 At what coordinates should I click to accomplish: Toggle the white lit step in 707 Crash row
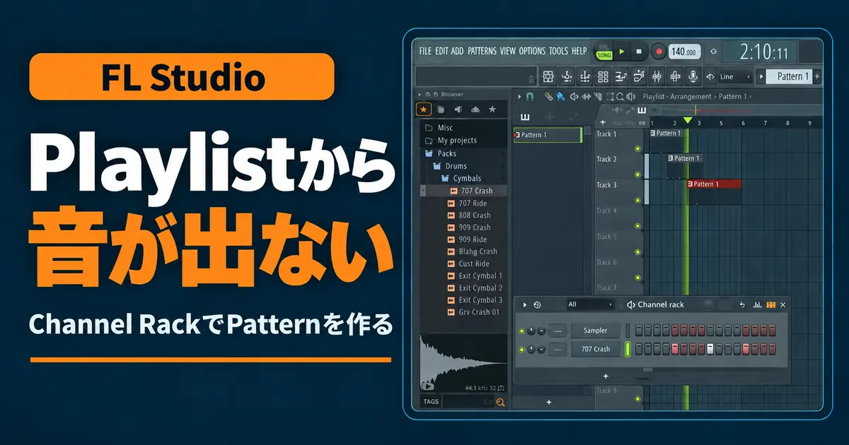[710, 349]
